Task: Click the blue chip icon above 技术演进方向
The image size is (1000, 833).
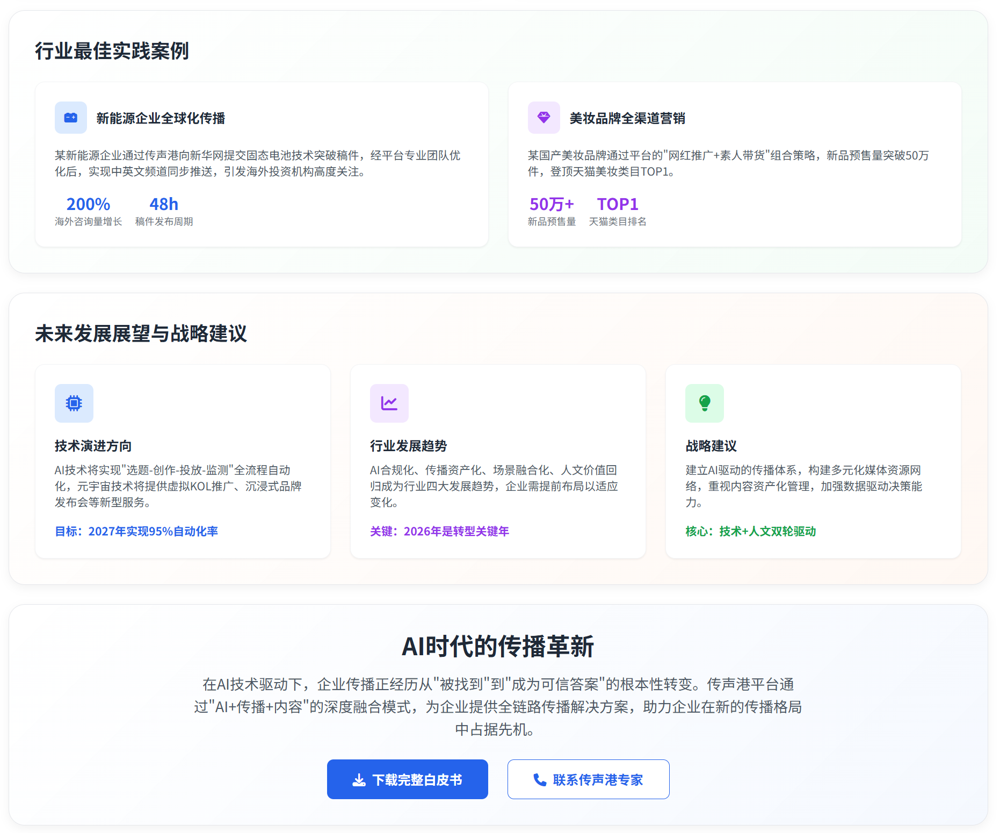Action: point(74,403)
